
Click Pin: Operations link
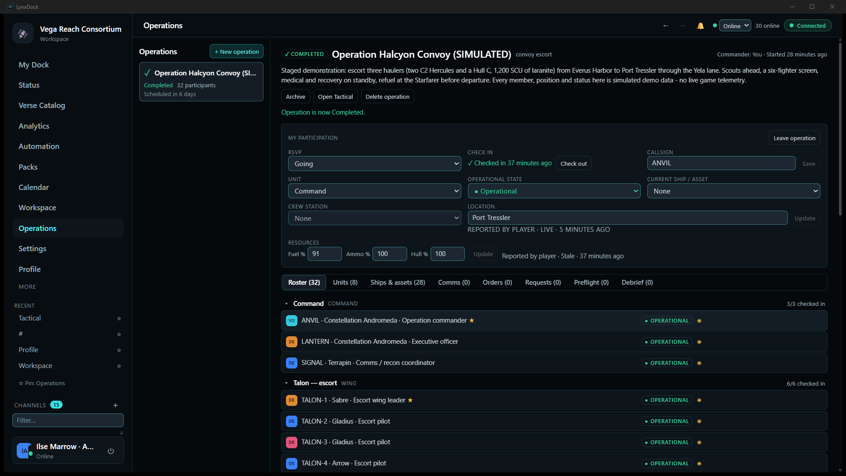click(x=42, y=383)
